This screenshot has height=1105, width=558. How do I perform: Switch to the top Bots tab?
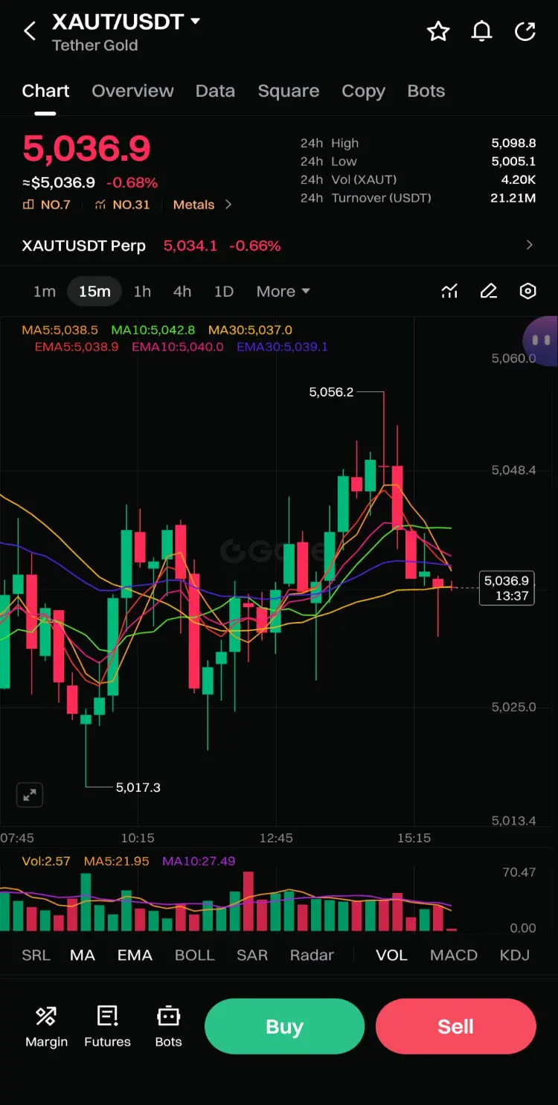click(x=426, y=91)
